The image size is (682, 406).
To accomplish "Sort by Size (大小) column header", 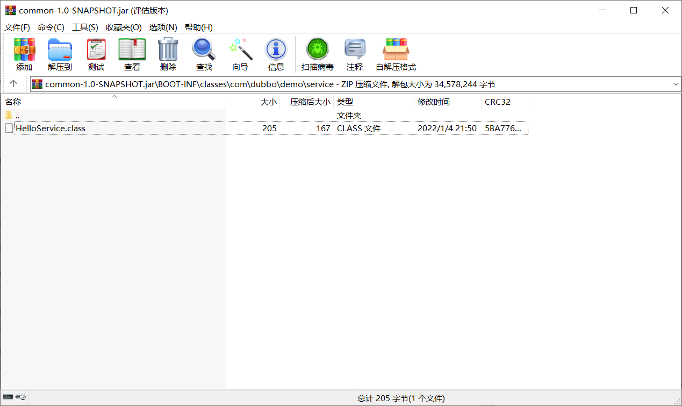I will (x=253, y=102).
